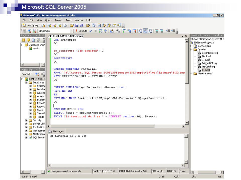Toggle Results to File output mode
Viewport: 241px width, 180px height.
point(150,31)
